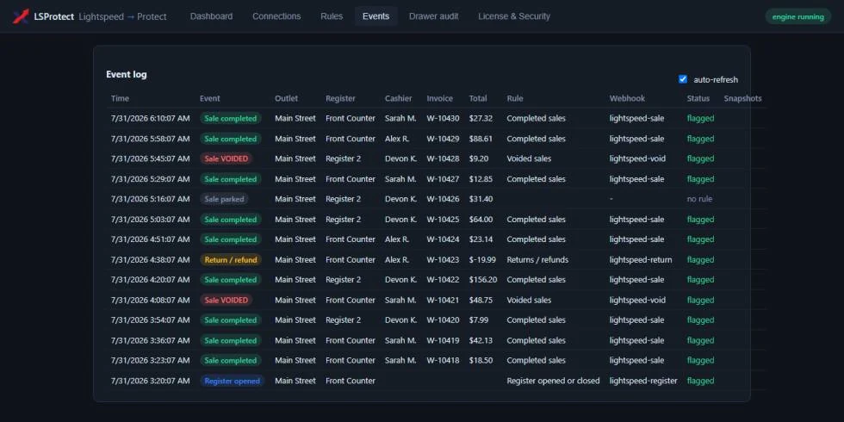Image resolution: width=844 pixels, height=422 pixels.
Task: Open the Dashboard tab
Action: point(211,16)
